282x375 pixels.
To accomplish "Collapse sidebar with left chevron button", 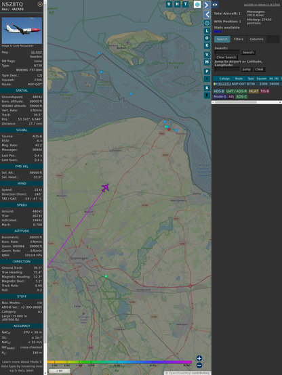I will (207, 15).
